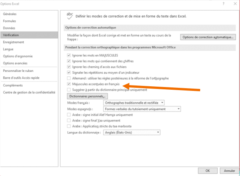The height and width of the screenshot is (176, 240).
Task: Enable Arabe signe initial Alef Hamza option
Action: [69, 115]
